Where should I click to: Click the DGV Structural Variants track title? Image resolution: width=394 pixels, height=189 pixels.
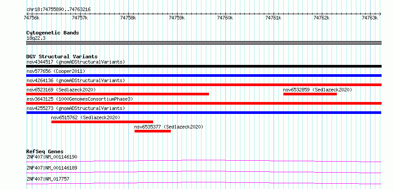click(62, 57)
